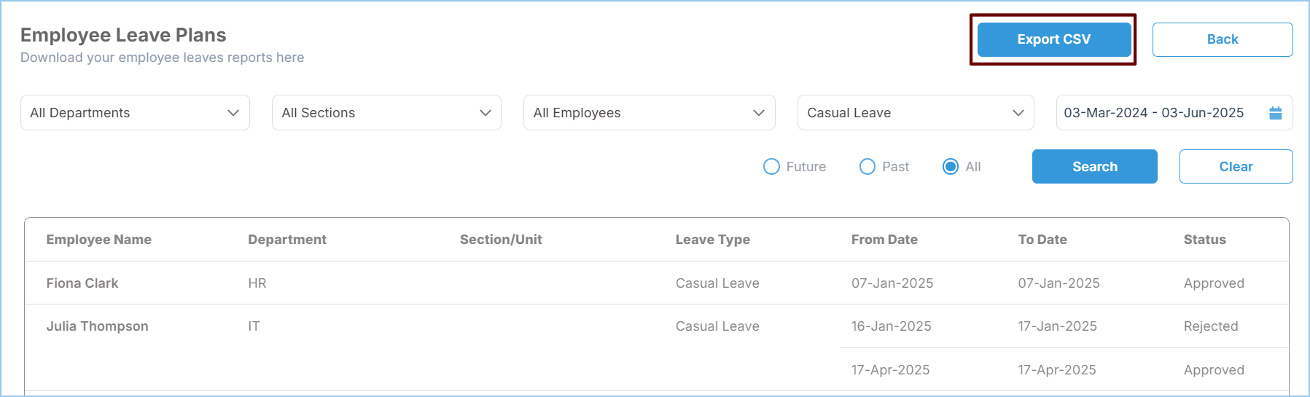Click the Back button

1222,39
